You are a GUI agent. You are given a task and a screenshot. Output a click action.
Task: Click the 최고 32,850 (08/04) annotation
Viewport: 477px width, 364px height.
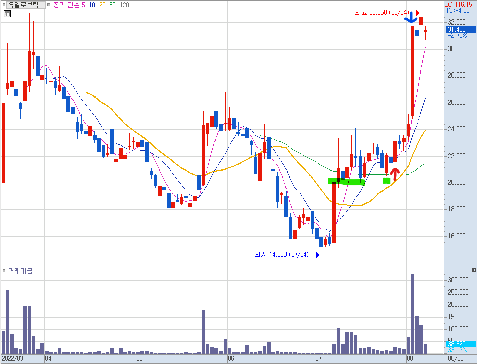click(x=382, y=12)
